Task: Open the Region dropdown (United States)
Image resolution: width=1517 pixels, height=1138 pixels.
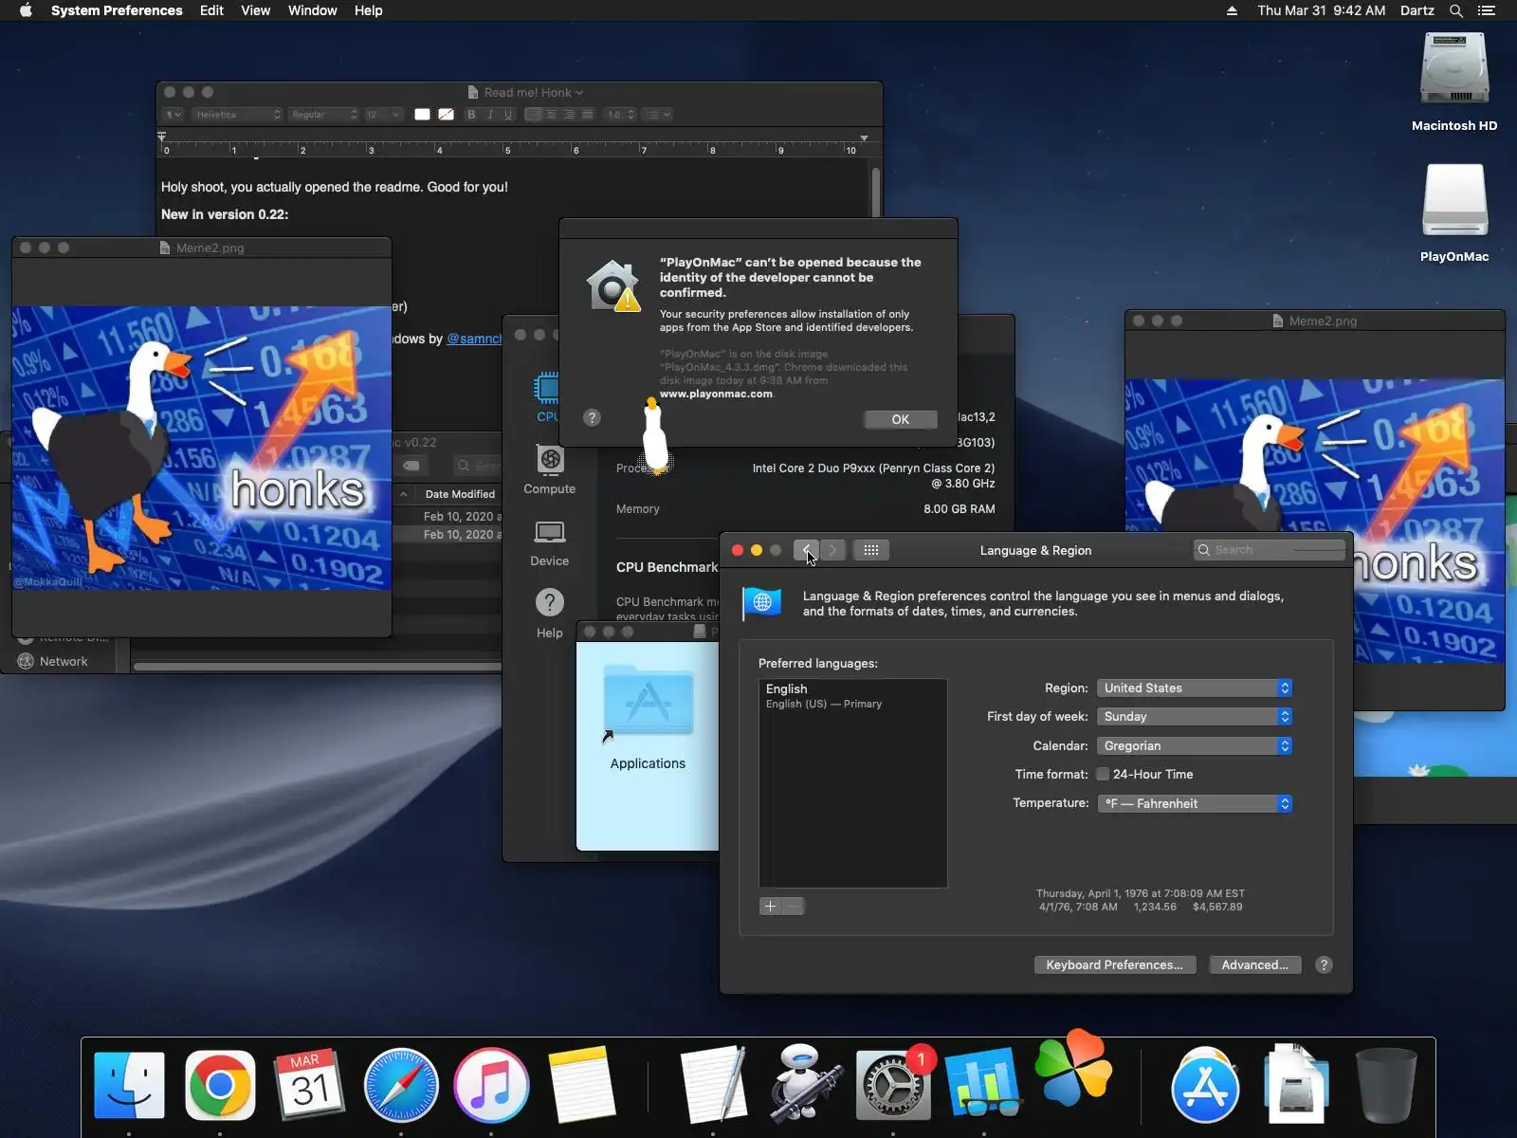Action: pyautogui.click(x=1195, y=688)
